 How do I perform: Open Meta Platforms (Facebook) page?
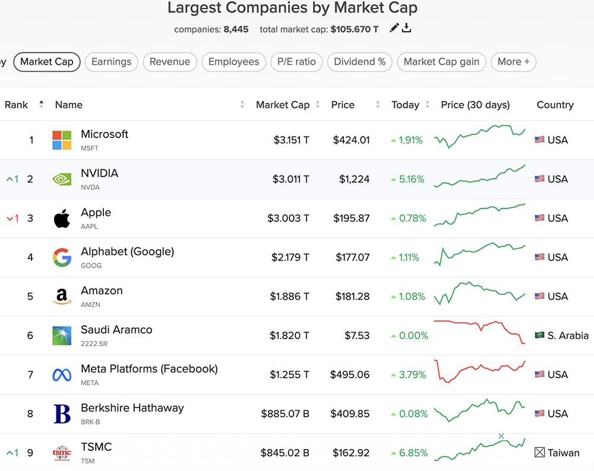(149, 369)
